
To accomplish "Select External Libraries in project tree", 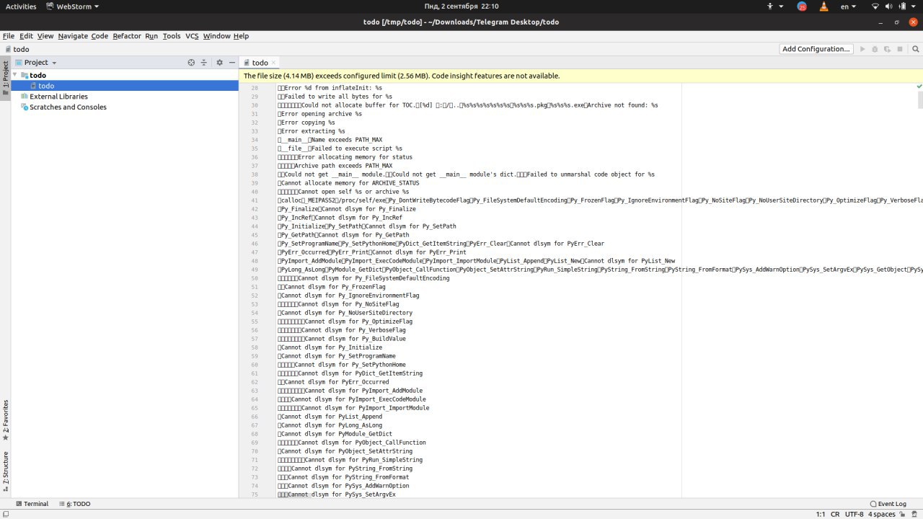I will pos(58,97).
